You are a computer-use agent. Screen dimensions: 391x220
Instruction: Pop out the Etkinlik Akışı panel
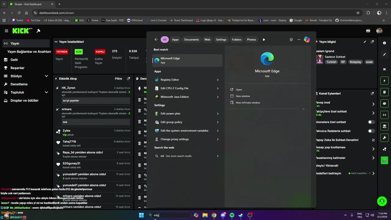[x=128, y=79]
